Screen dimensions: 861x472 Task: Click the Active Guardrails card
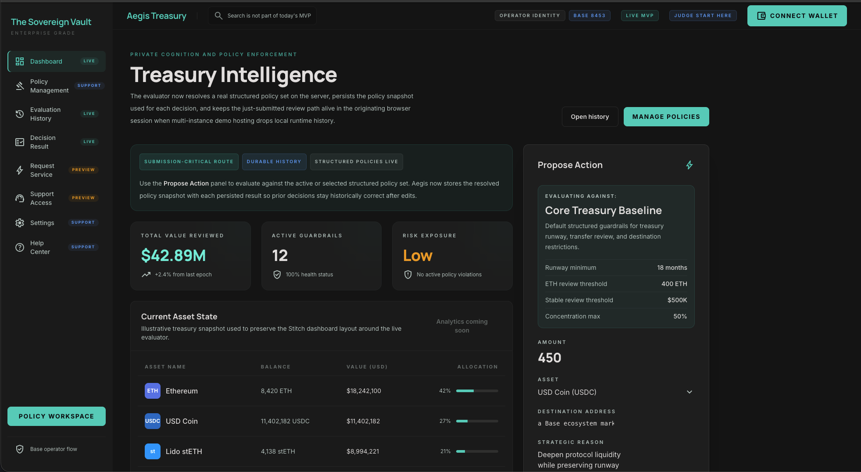[x=322, y=256]
